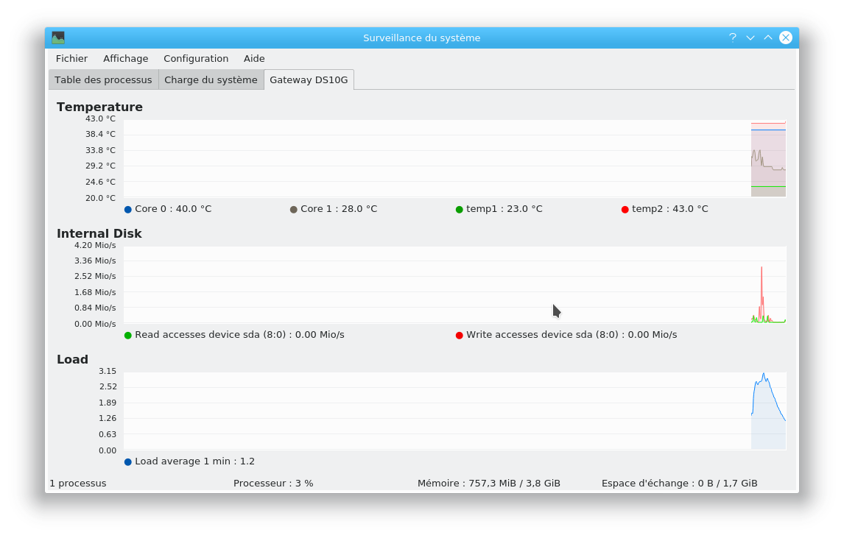Minimize the Surveillance du système window
Viewport: 844px width, 538px height.
click(750, 38)
